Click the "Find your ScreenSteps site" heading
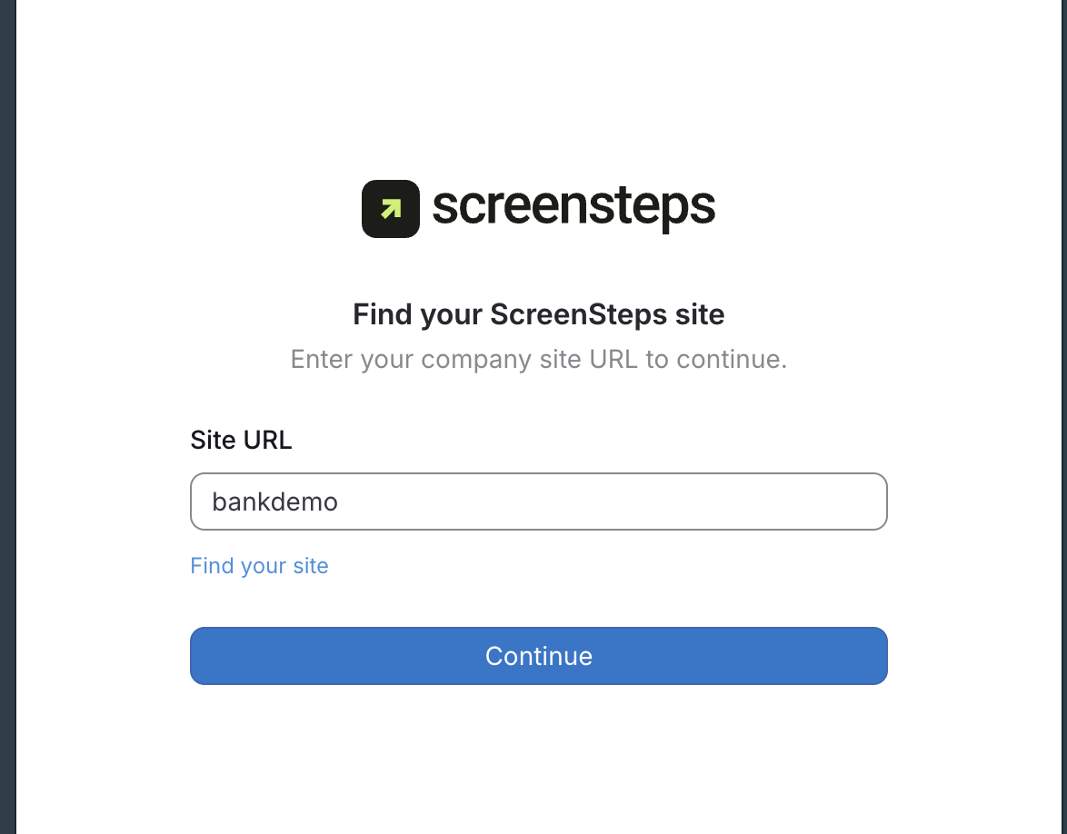This screenshot has height=834, width=1067. 538,315
